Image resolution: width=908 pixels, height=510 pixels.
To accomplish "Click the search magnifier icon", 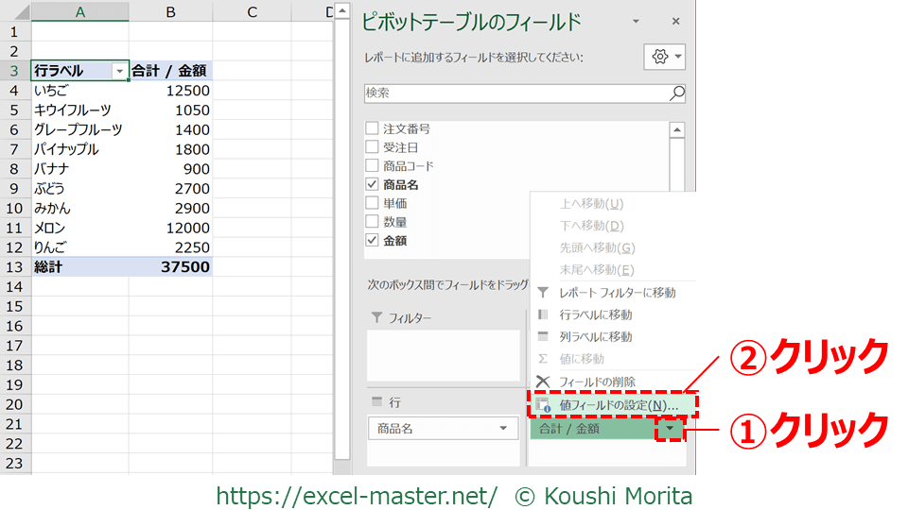I will [676, 93].
